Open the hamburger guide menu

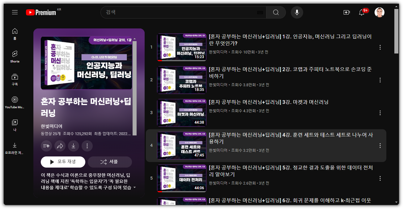click(15, 12)
